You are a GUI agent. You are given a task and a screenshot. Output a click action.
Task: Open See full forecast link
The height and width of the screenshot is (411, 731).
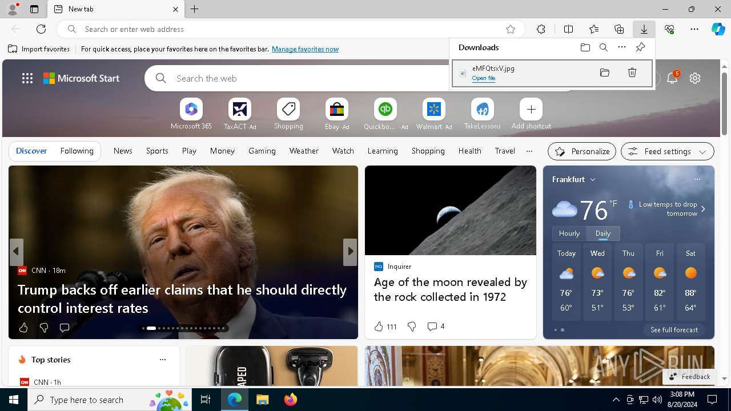[x=674, y=330]
